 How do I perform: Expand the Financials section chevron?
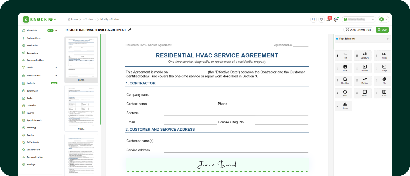(56, 31)
